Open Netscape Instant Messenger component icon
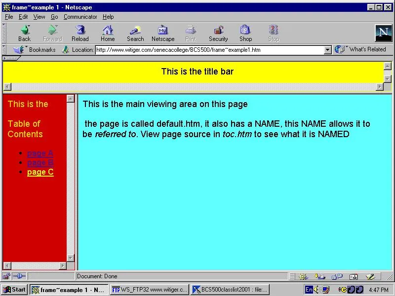Image resolution: width=395 pixels, height=296 pixels. (x=337, y=277)
